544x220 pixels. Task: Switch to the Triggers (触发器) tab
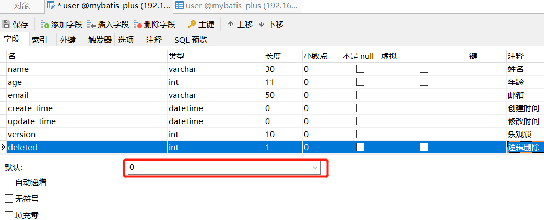(100, 40)
